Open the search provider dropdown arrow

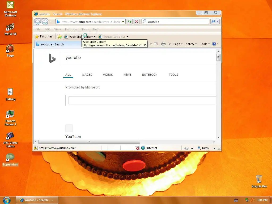click(x=218, y=22)
